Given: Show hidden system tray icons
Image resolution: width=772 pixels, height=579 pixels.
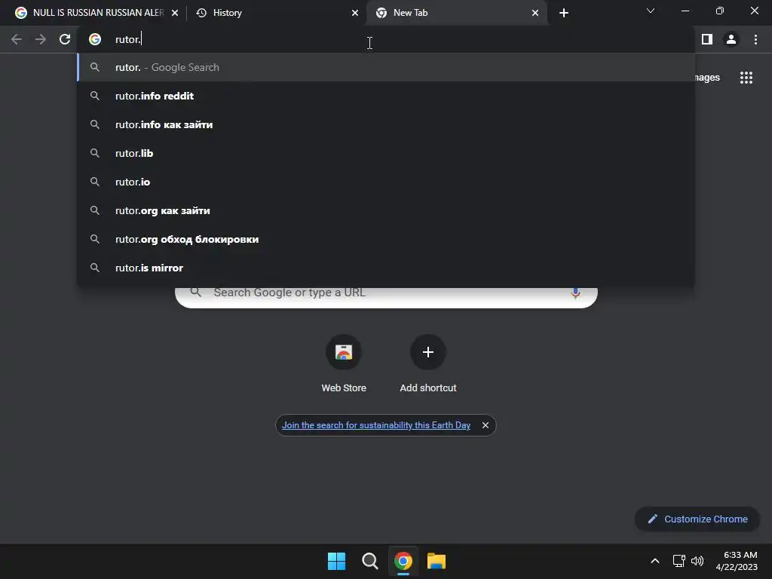Looking at the screenshot, I should click(x=655, y=561).
